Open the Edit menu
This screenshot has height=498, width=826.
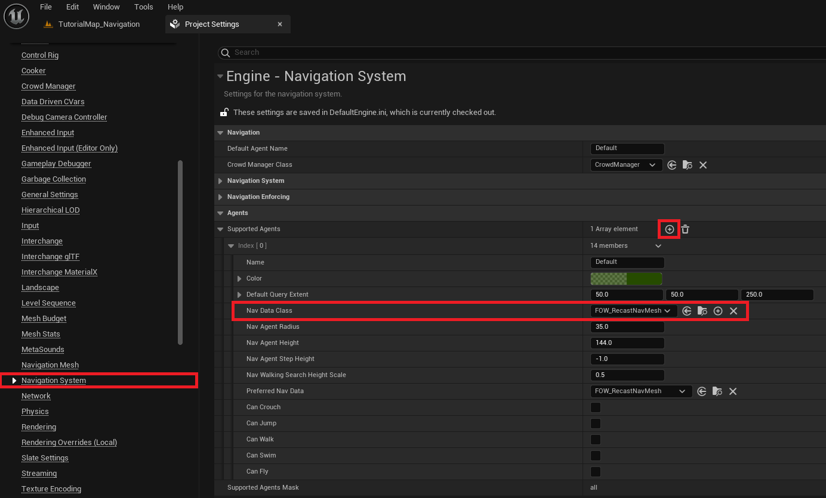(x=72, y=7)
